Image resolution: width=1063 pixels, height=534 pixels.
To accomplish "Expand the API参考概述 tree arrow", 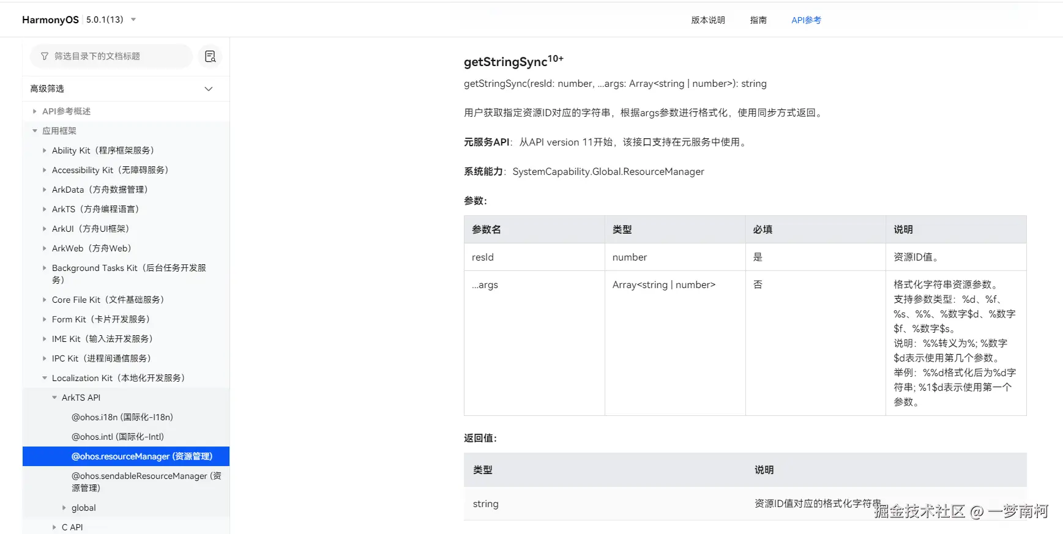I will pos(34,111).
